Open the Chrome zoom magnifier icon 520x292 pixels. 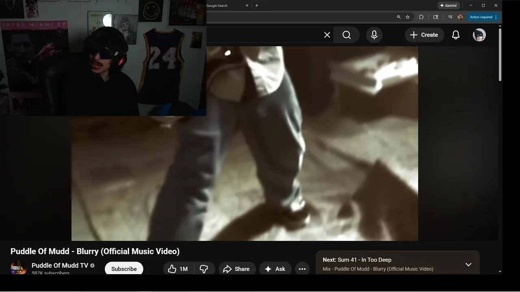399,17
